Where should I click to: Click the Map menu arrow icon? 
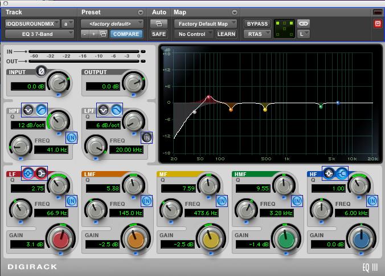click(235, 13)
